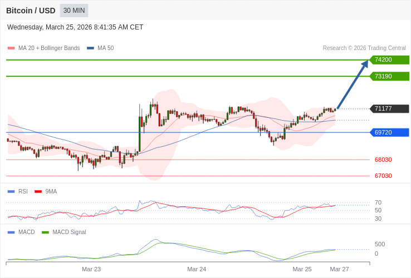Image resolution: width=411 pixels, height=278 pixels.
Task: Click the Mar 23 date axis label
Action: (91, 269)
